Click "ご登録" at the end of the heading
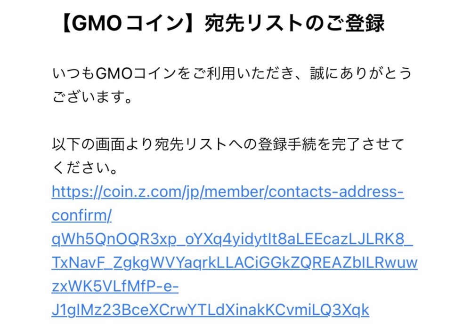The height and width of the screenshot is (327, 471). 356,24
